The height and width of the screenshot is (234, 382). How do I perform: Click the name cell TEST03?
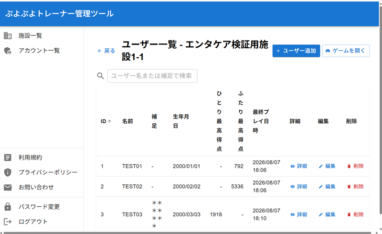[132, 214]
